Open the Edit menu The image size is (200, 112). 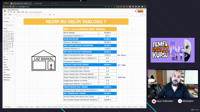coord(11,12)
